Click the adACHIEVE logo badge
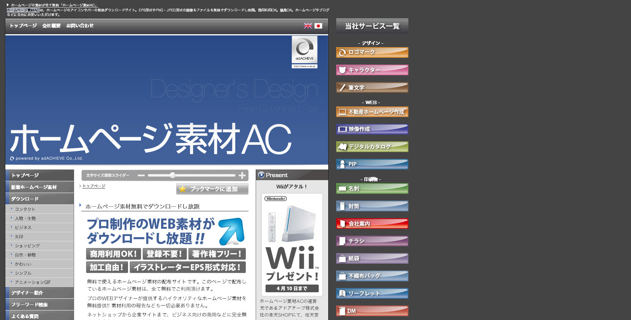Viewport: 631px width, 320px height. [x=304, y=52]
